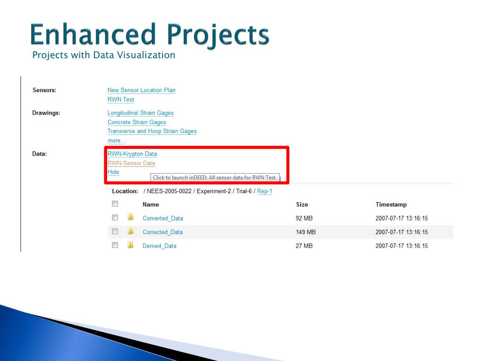
Task: Check the Converted_Data row checkbox
Action: click(115, 218)
